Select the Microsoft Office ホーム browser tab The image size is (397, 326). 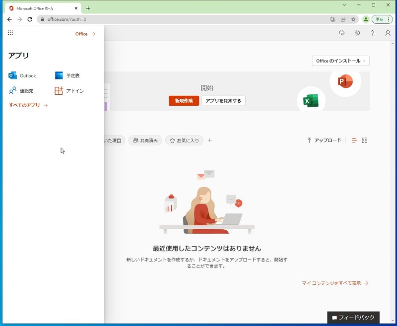pyautogui.click(x=43, y=8)
